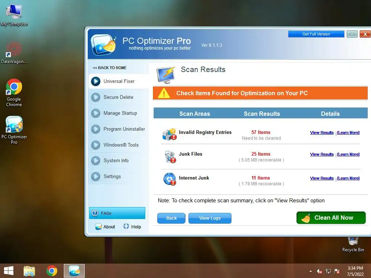Viewport: 371px width, 278px height.
Task: Click the Details column header
Action: (x=330, y=114)
